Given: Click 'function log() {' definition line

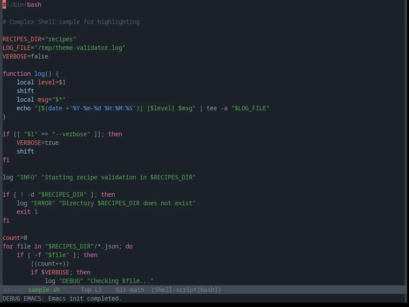Looking at the screenshot, I should [31, 74].
